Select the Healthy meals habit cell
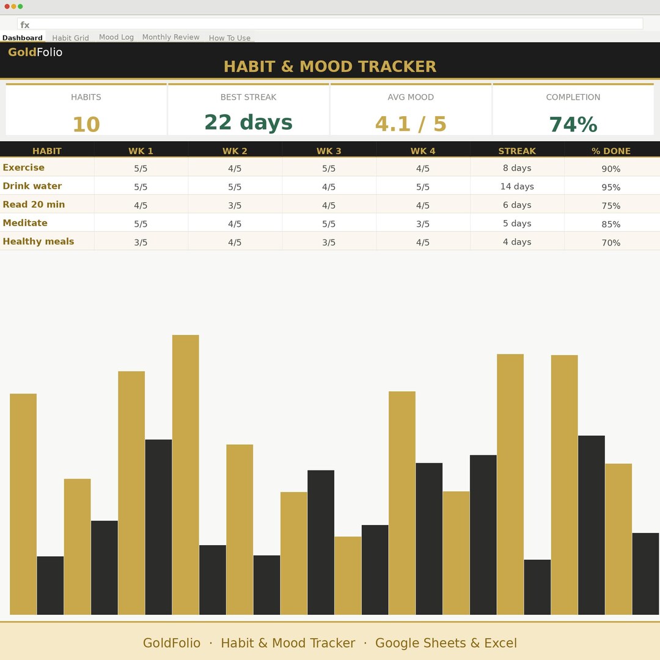Viewport: 660px width, 660px height. click(x=46, y=241)
